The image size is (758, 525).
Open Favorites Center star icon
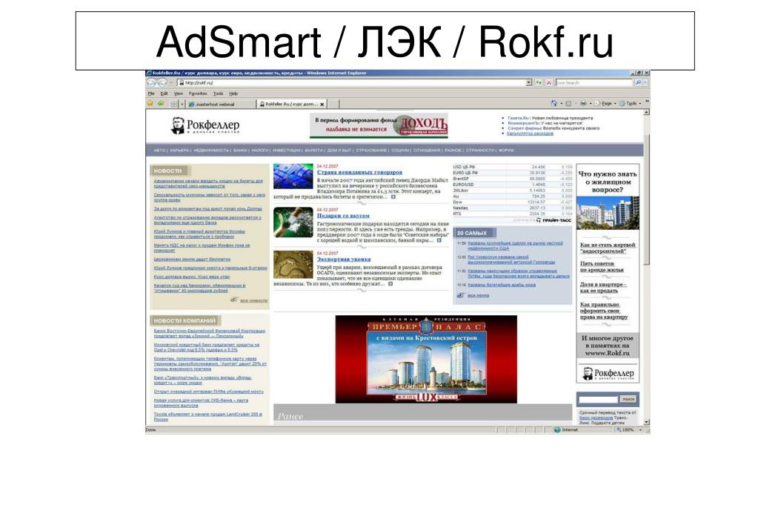coord(150,104)
